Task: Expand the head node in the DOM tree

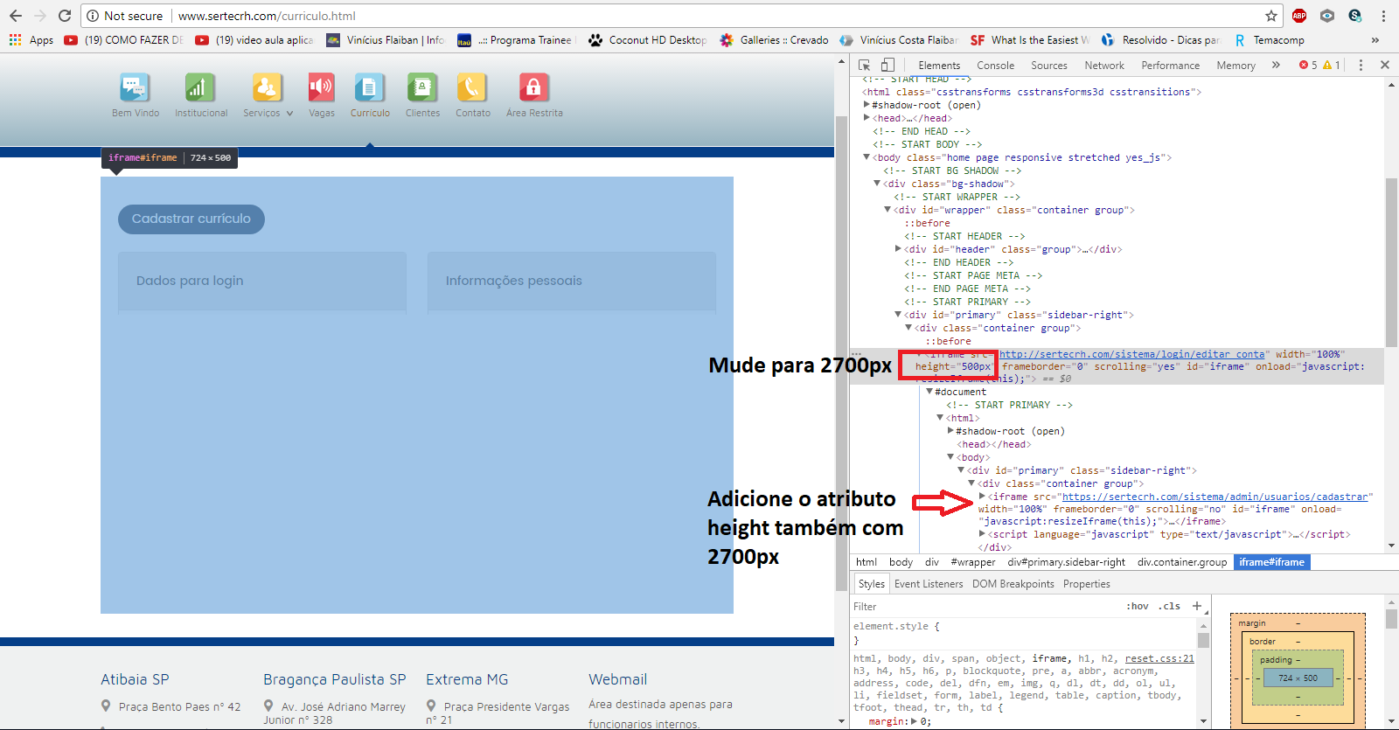Action: 867,118
